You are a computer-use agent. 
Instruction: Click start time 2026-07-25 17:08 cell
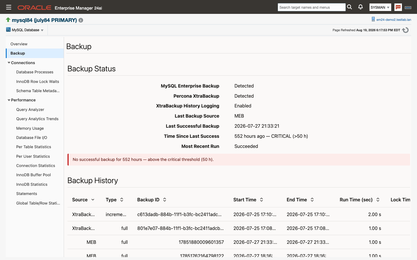pyautogui.click(x=255, y=228)
